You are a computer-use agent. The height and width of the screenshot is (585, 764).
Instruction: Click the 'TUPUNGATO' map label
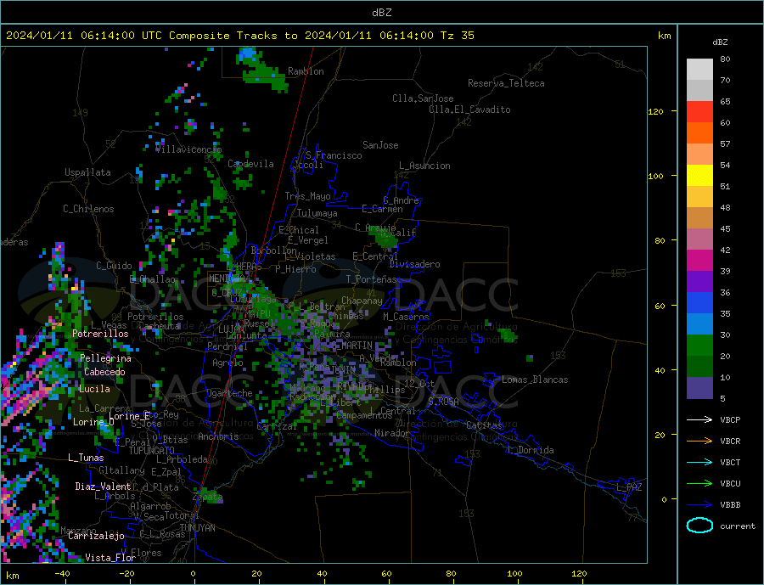click(152, 451)
